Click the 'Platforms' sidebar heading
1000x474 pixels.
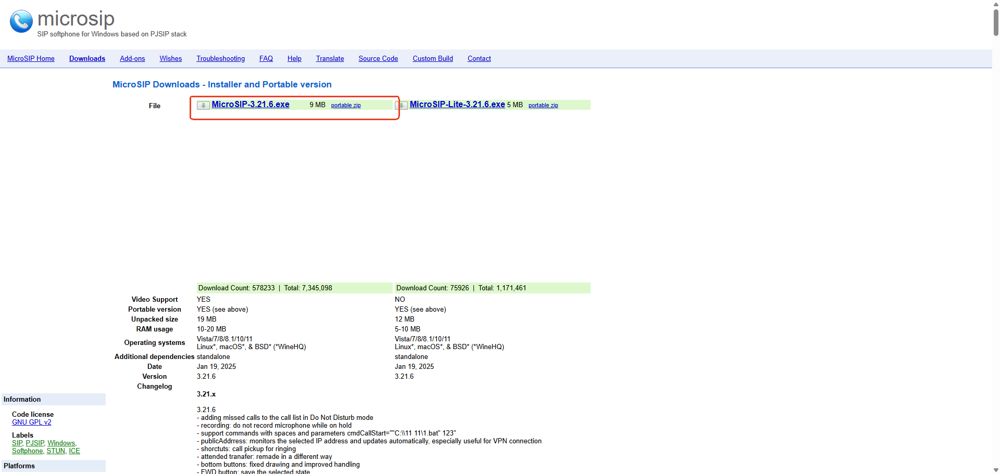click(19, 466)
